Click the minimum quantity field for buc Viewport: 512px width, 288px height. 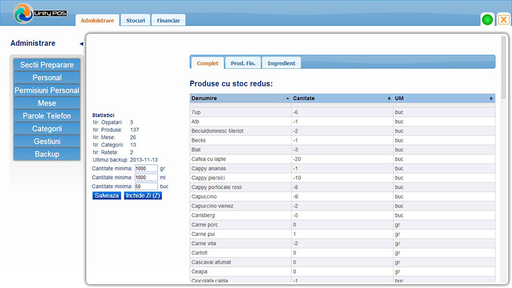[x=146, y=187]
